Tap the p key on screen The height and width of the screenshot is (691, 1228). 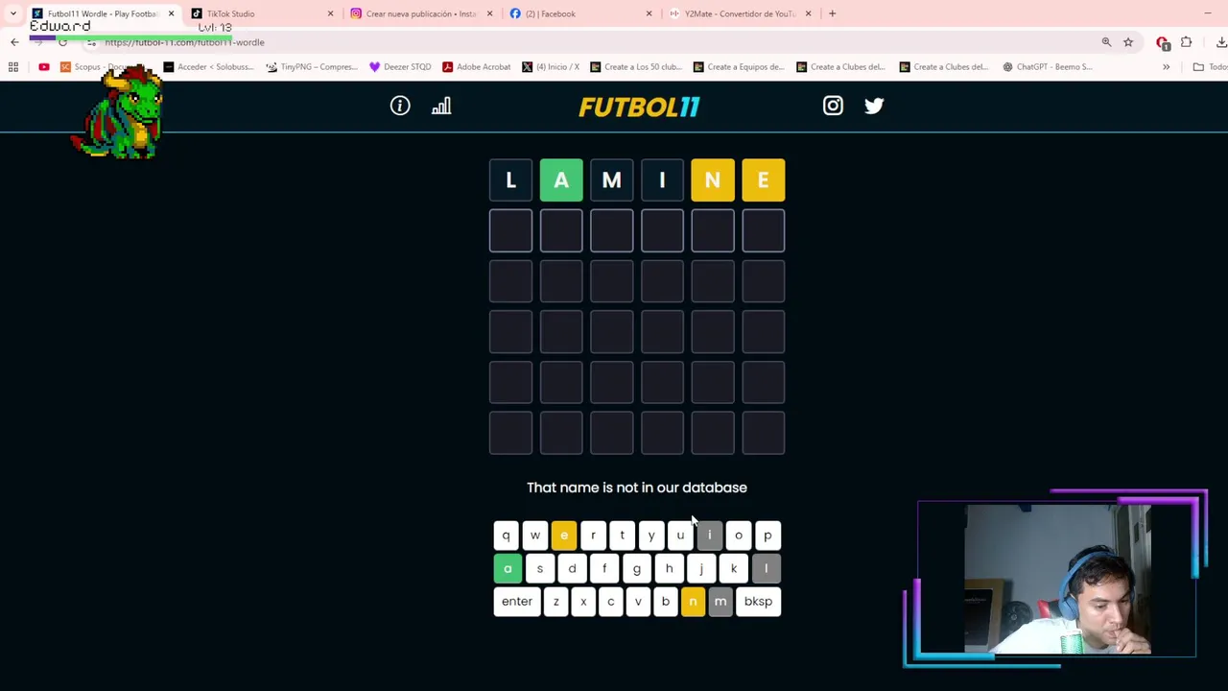pyautogui.click(x=767, y=536)
